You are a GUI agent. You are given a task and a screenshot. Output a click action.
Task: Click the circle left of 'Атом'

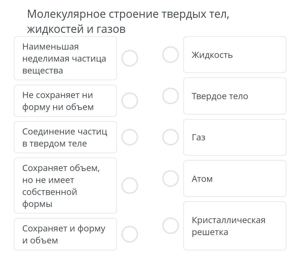tap(170, 178)
